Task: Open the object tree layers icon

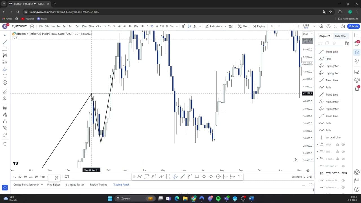Action: point(357,52)
